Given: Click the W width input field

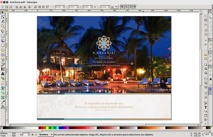Looking at the screenshot, I should coord(87,7).
